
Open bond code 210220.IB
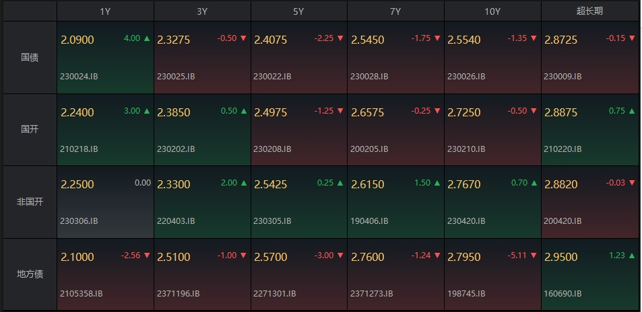(562, 149)
